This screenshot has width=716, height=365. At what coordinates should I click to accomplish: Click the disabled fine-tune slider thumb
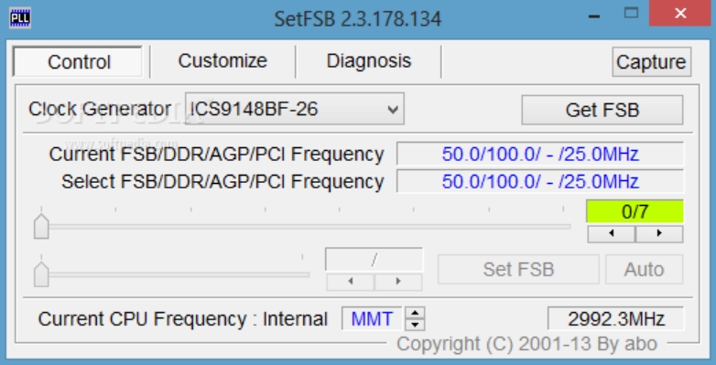pyautogui.click(x=41, y=274)
